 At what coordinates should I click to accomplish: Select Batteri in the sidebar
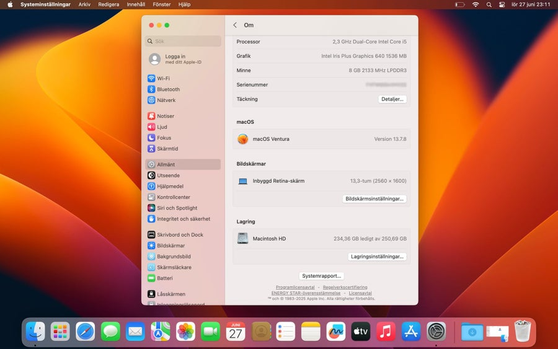click(183, 278)
